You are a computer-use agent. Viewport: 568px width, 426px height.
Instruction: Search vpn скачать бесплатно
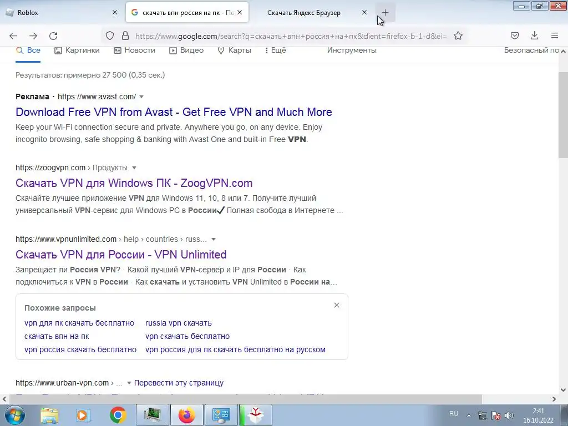(187, 336)
